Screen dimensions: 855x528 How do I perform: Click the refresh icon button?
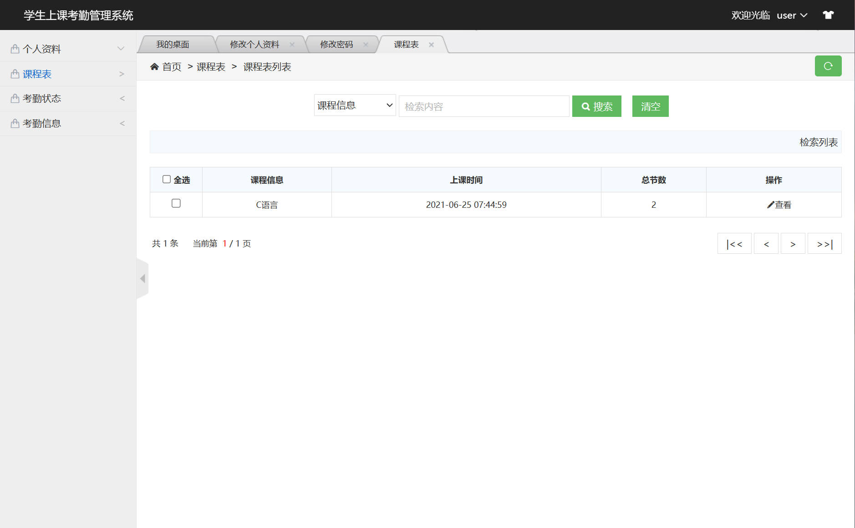pos(828,66)
